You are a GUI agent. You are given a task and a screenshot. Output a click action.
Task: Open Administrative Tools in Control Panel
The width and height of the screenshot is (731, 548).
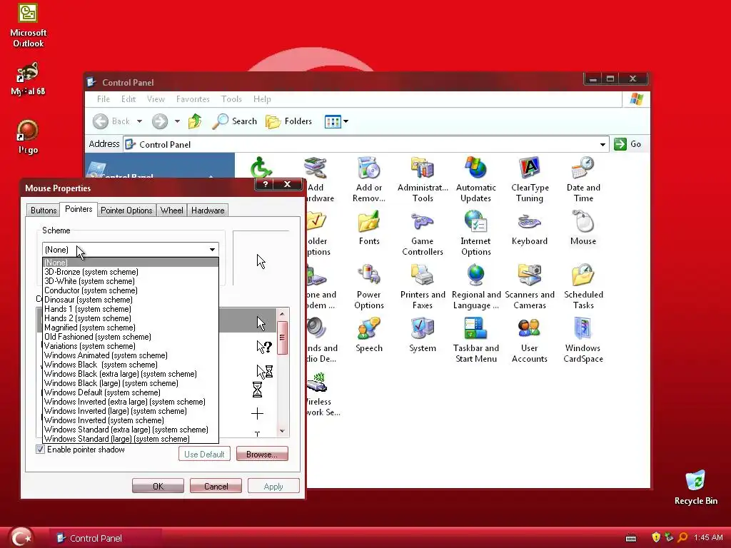423,179
